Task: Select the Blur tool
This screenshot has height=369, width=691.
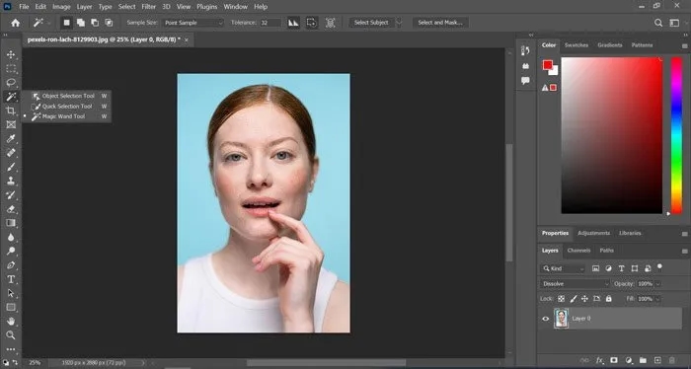Action: coord(11,237)
